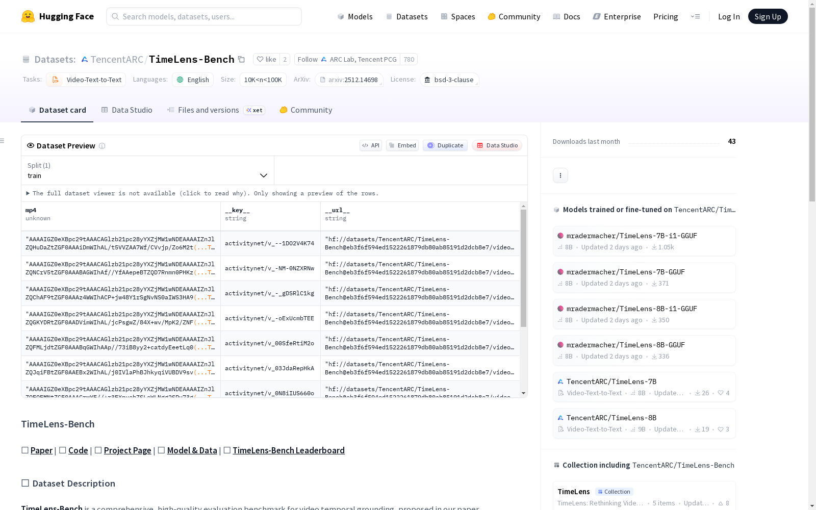Viewport: 816px width, 510px height.
Task: Open the mradermacher/TimeLens-8B-GGUF model card
Action: (644, 350)
